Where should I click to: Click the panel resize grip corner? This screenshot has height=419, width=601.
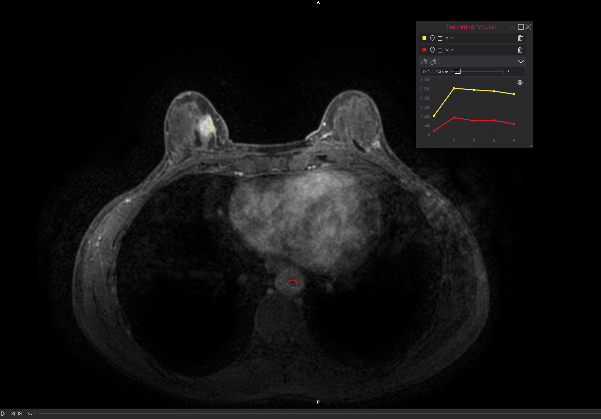click(x=531, y=146)
